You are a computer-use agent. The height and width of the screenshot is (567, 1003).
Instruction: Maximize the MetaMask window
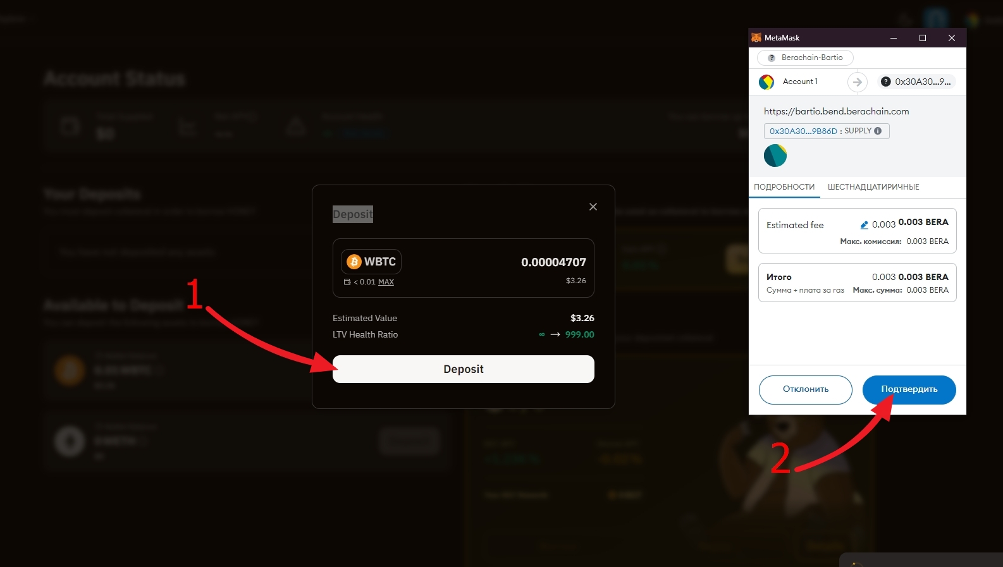tap(923, 38)
